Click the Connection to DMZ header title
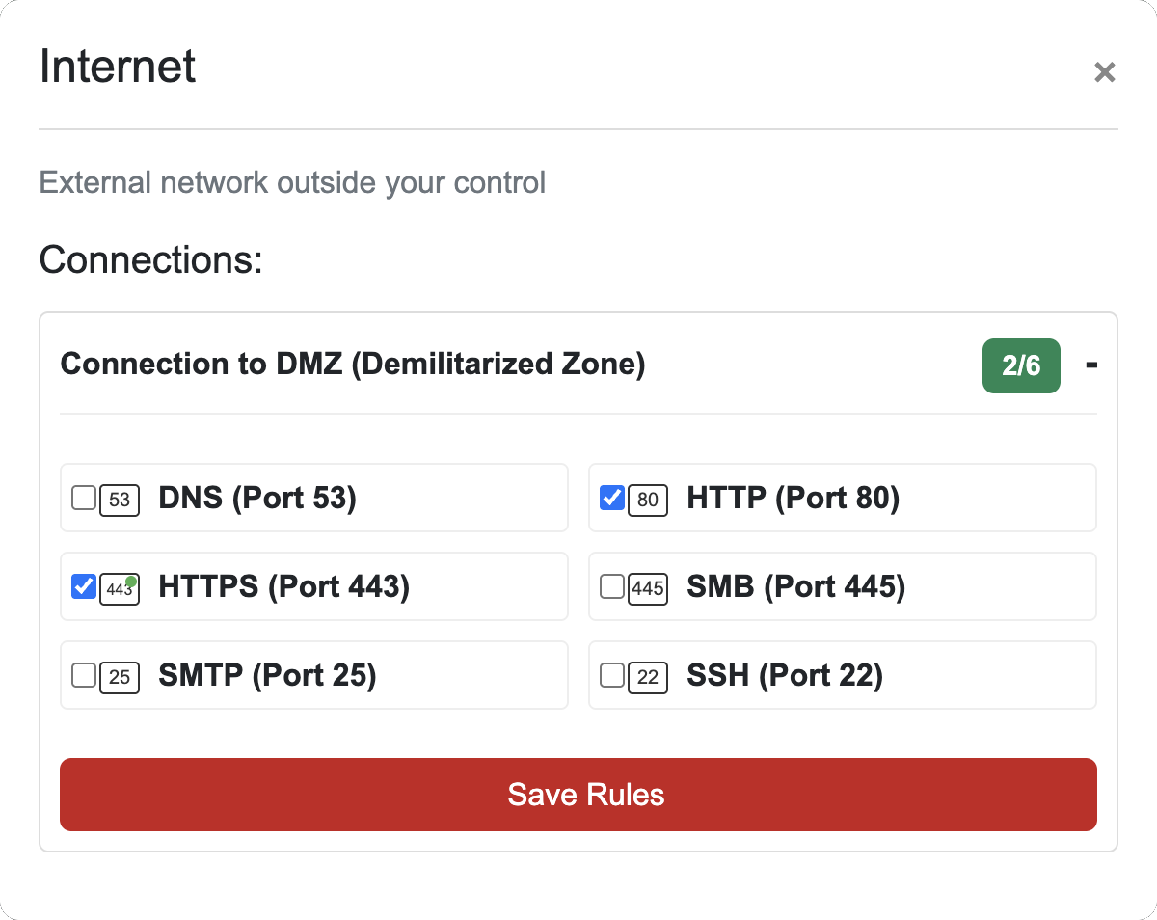This screenshot has height=920, width=1157. (352, 365)
